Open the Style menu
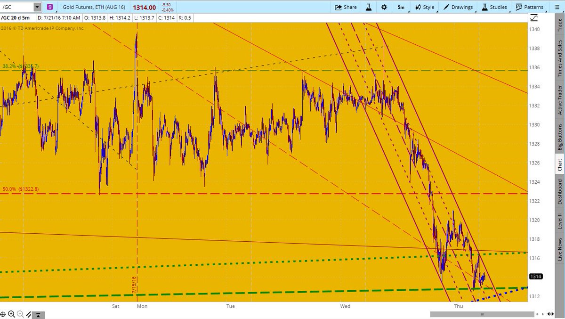565x319 pixels. [x=424, y=7]
